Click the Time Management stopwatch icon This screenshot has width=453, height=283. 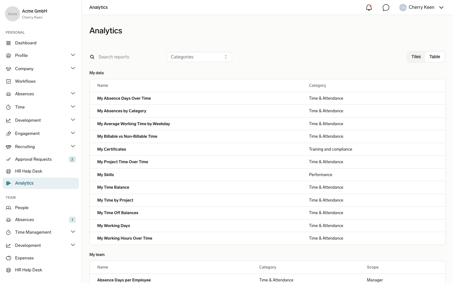(x=8, y=232)
